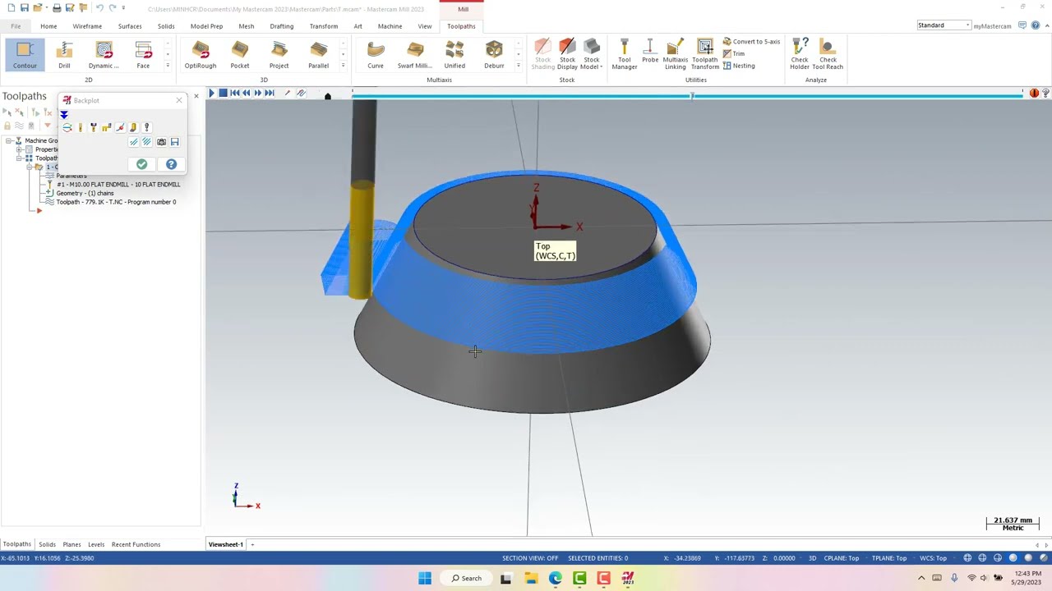Image resolution: width=1052 pixels, height=591 pixels.
Task: Adjust the backplot position slider
Action: (691, 96)
